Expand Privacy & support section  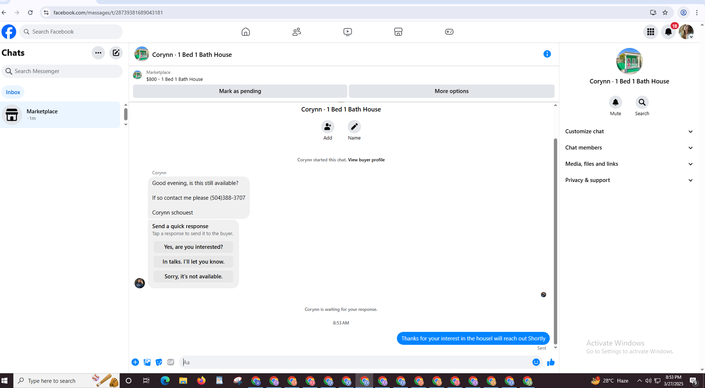(629, 180)
